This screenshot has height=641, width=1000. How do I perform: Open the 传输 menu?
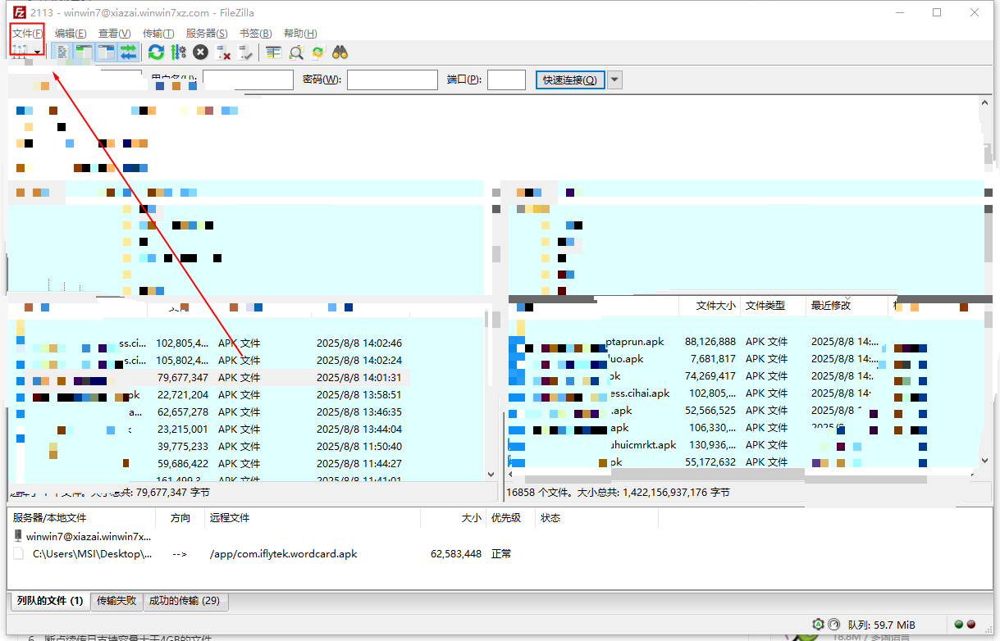pyautogui.click(x=158, y=33)
